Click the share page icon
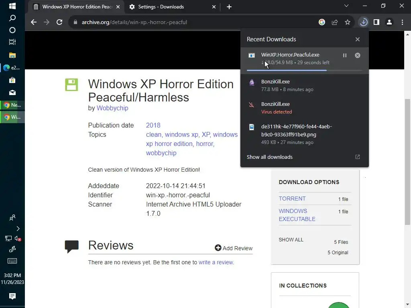Viewport: 411px width, 308px height. tap(334, 22)
